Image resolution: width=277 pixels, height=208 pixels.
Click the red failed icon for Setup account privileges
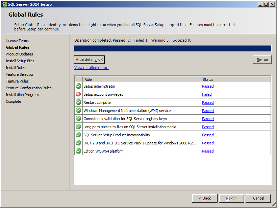tap(78, 94)
